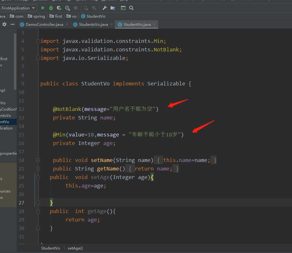Screen dimensions: 292x253
Task: Close the StudentsVo.java tab
Action: pyautogui.click(x=112, y=24)
